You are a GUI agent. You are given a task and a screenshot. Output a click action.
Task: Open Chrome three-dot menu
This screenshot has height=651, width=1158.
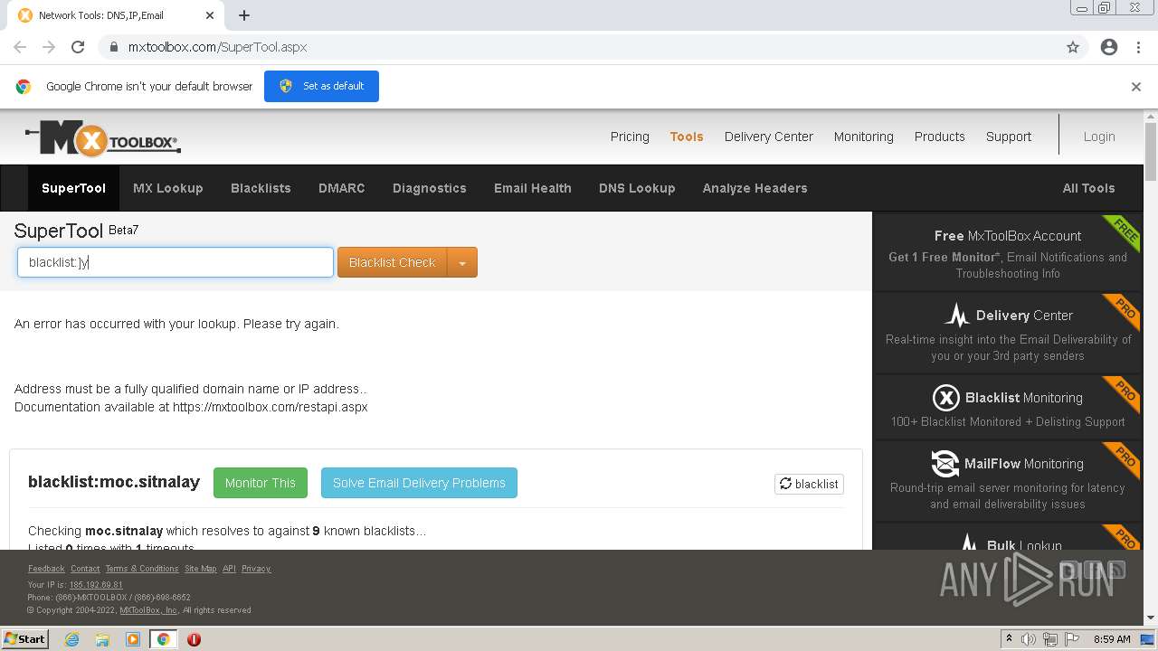(x=1138, y=47)
